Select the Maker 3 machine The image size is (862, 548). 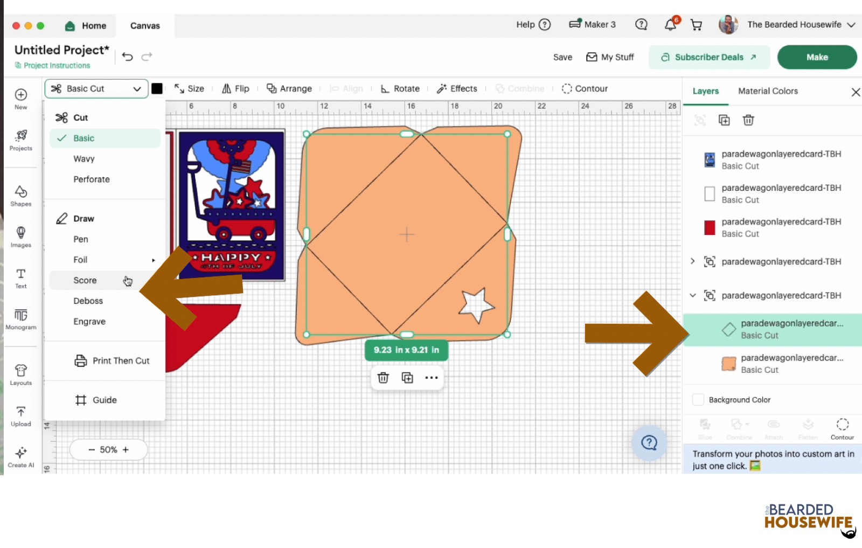pyautogui.click(x=592, y=24)
